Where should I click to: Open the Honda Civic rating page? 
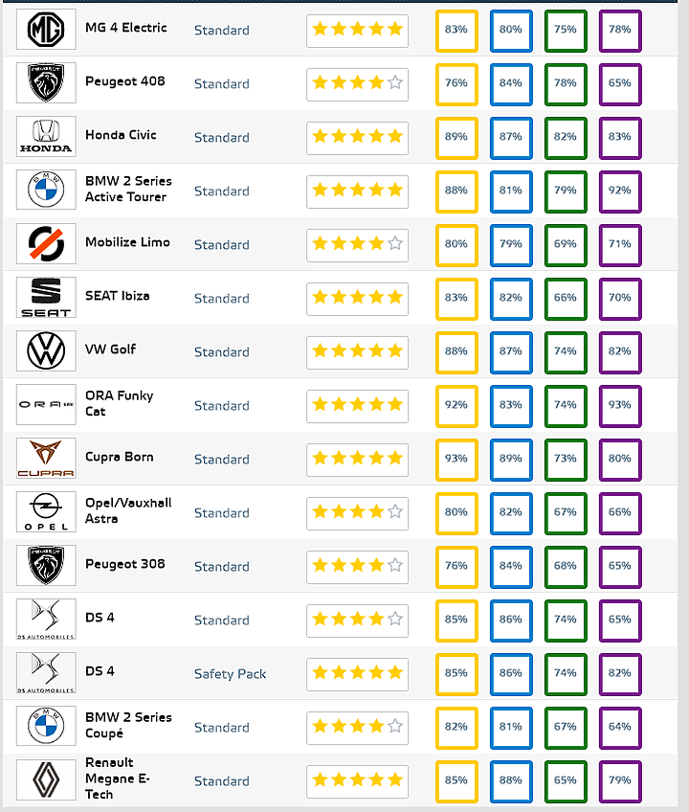[121, 135]
